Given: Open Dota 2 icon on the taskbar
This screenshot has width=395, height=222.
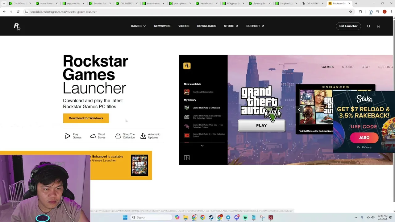Looking at the screenshot, I should click(x=271, y=217).
